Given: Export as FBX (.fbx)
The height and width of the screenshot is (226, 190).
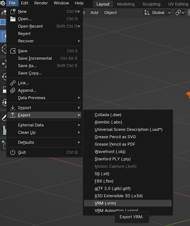Looking at the screenshot, I should [128, 181].
